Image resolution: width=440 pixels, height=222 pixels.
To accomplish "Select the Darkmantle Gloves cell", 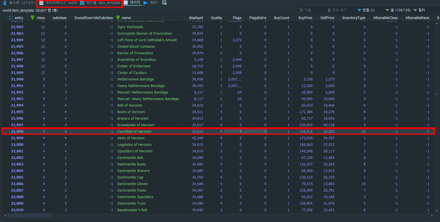I will pos(133,184).
